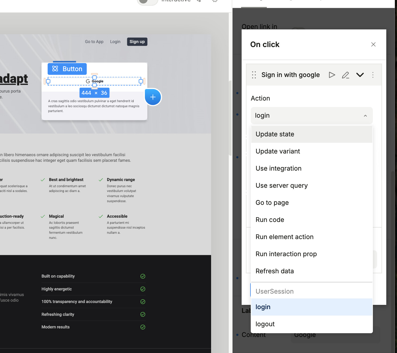Image resolution: width=397 pixels, height=353 pixels.
Task: Click the drag handle beside Sign in with google
Action: click(x=254, y=75)
